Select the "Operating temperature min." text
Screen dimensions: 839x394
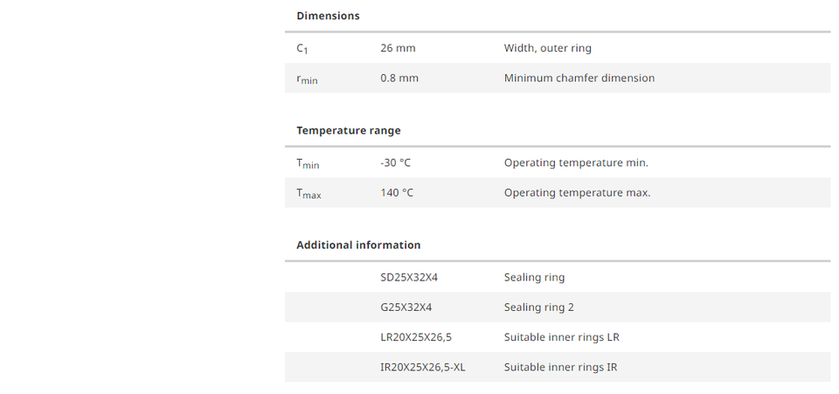point(576,162)
